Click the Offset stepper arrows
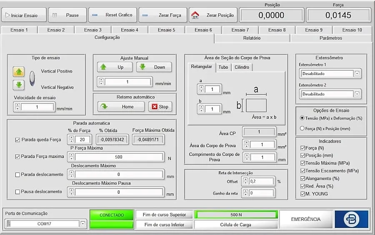This screenshot has width=375, height=235. [245, 181]
